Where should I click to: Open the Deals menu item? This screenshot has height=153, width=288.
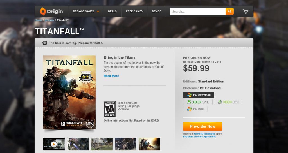112,11
